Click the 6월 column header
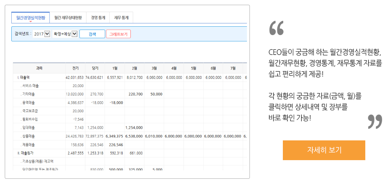Screen dimensions: 388x185 tap(213, 68)
